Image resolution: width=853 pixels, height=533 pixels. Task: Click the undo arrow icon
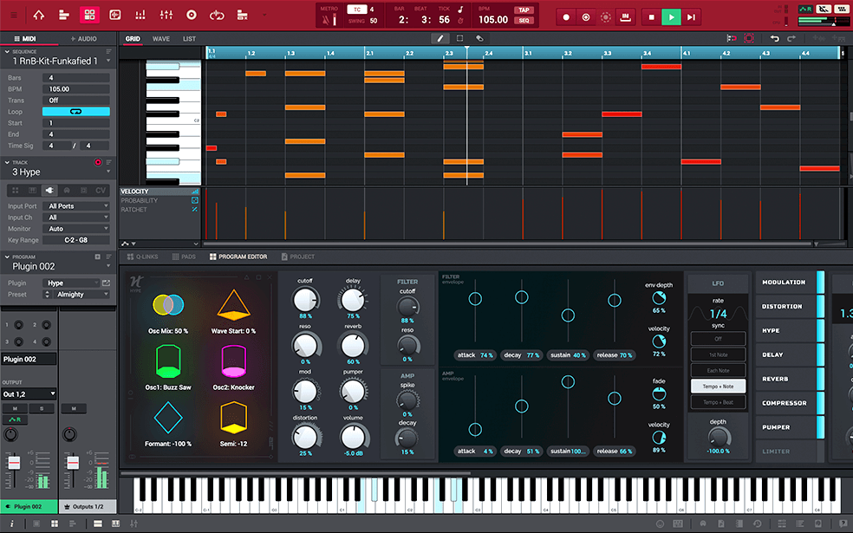click(774, 38)
